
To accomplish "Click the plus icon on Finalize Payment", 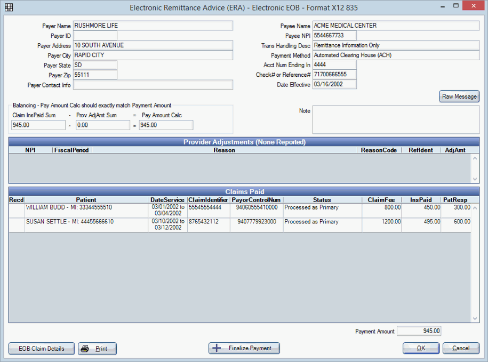I will tap(217, 348).
